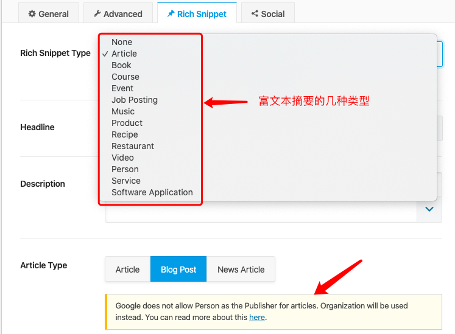Choose Music snippet type
This screenshot has height=334, width=455.
123,111
